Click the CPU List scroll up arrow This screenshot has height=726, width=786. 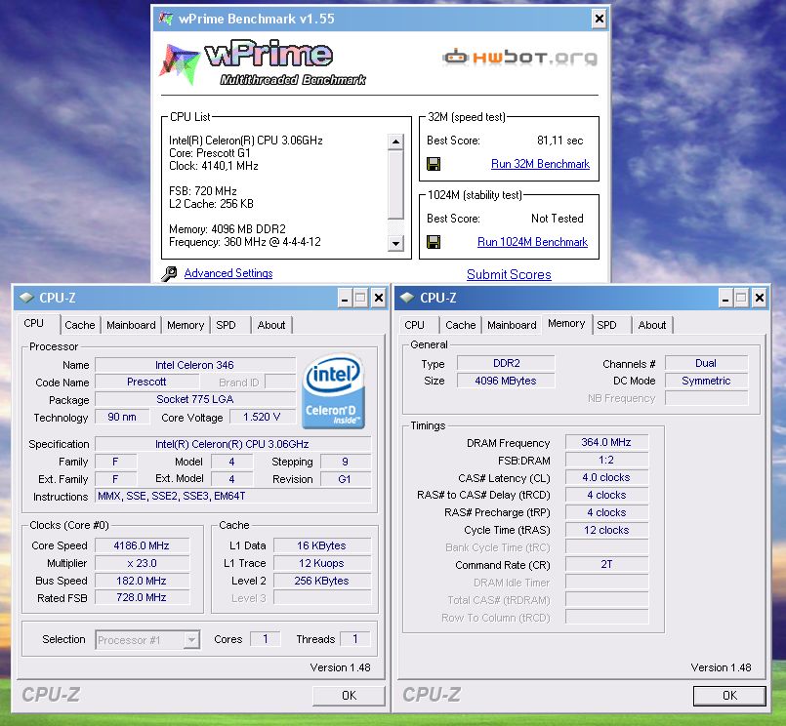coord(396,141)
